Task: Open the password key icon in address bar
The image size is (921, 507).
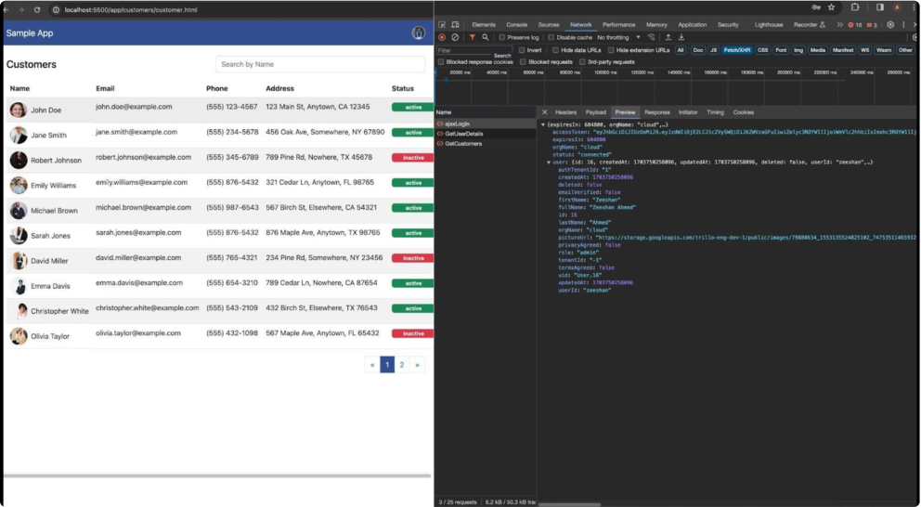Action: 816,7
